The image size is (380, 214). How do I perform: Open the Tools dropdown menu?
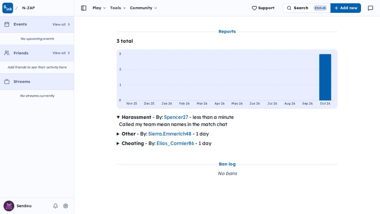tap(118, 8)
